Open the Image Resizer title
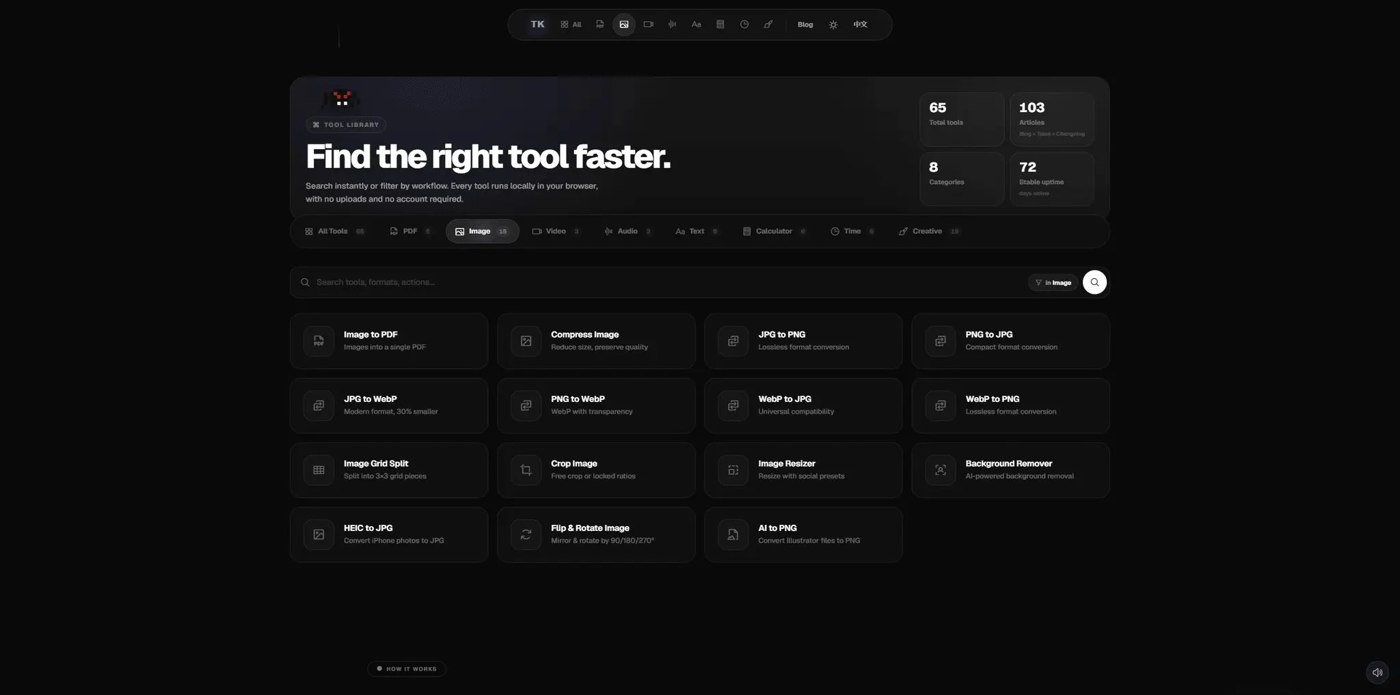 click(x=786, y=463)
